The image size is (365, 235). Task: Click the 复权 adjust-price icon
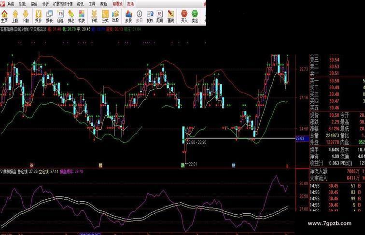(150, 16)
